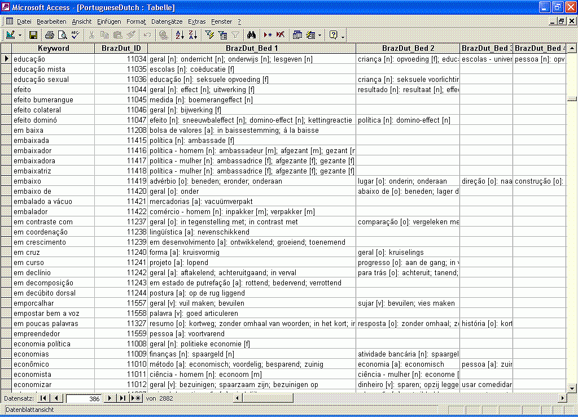Click the vertical scrollbar thumb
This screenshot has width=578, height=417.
[572, 99]
